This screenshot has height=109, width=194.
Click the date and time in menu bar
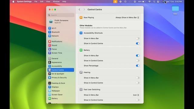(x=174, y=2)
